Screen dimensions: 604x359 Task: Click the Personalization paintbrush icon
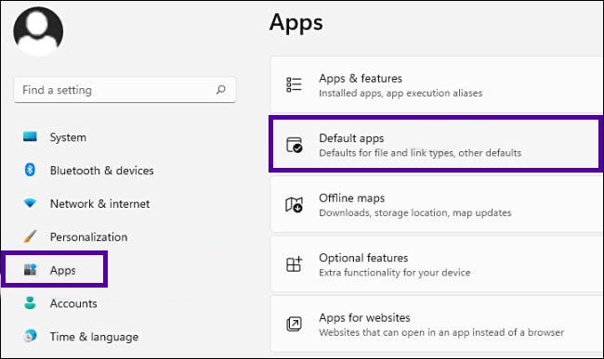point(30,237)
